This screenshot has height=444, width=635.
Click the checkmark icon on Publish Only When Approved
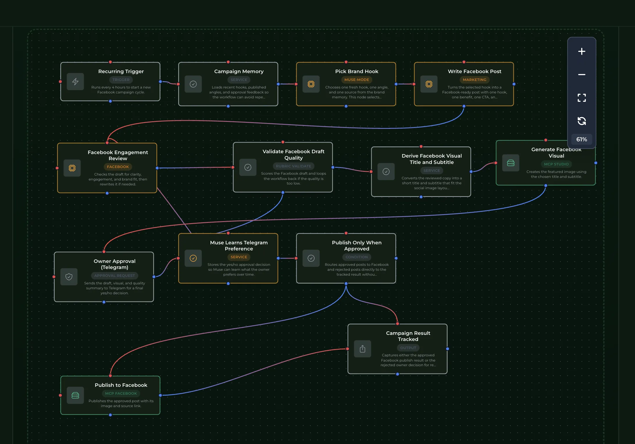click(311, 258)
